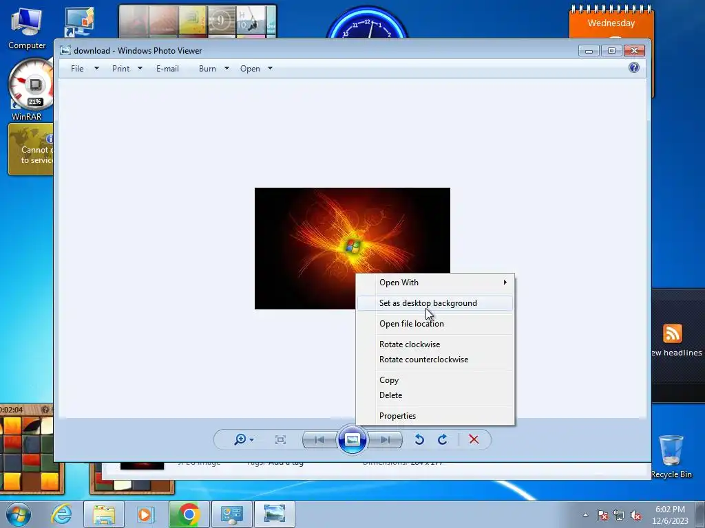This screenshot has height=528, width=705.
Task: Click the desktop shortcut icon beside Computer
Action: coord(79,21)
